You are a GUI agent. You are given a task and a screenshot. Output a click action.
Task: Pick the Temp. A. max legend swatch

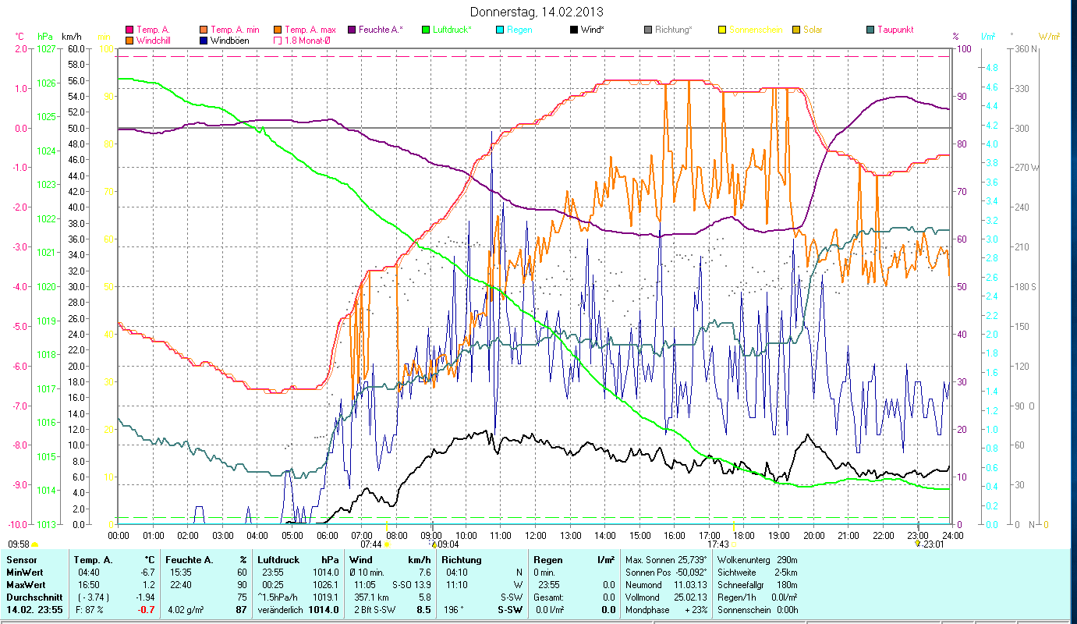point(278,30)
